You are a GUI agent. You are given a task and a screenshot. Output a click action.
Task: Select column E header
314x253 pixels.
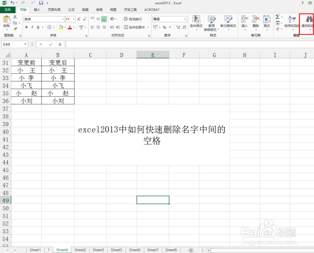coord(153,55)
